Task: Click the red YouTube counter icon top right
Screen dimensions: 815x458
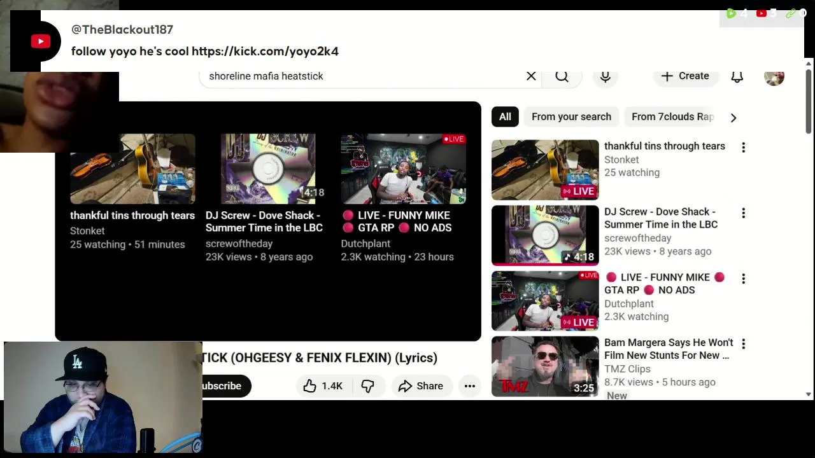Action: click(762, 13)
